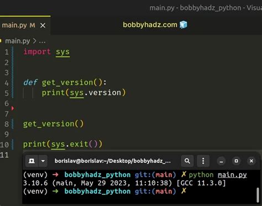Click the terminal search magnifier icon
Image resolution: width=262 pixels, height=206 pixels.
point(187,161)
